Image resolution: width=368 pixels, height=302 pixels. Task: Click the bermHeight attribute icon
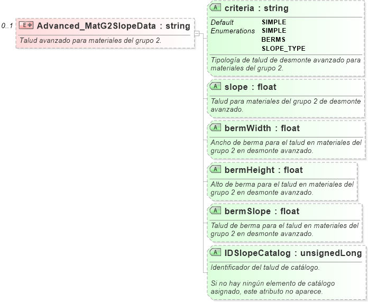tap(216, 169)
